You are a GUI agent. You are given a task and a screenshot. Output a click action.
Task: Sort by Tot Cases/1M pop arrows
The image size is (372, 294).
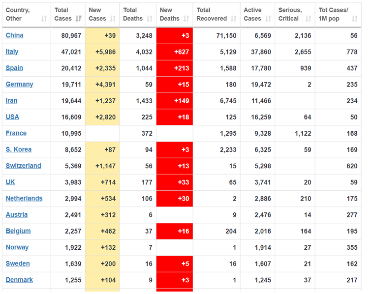tap(354, 19)
